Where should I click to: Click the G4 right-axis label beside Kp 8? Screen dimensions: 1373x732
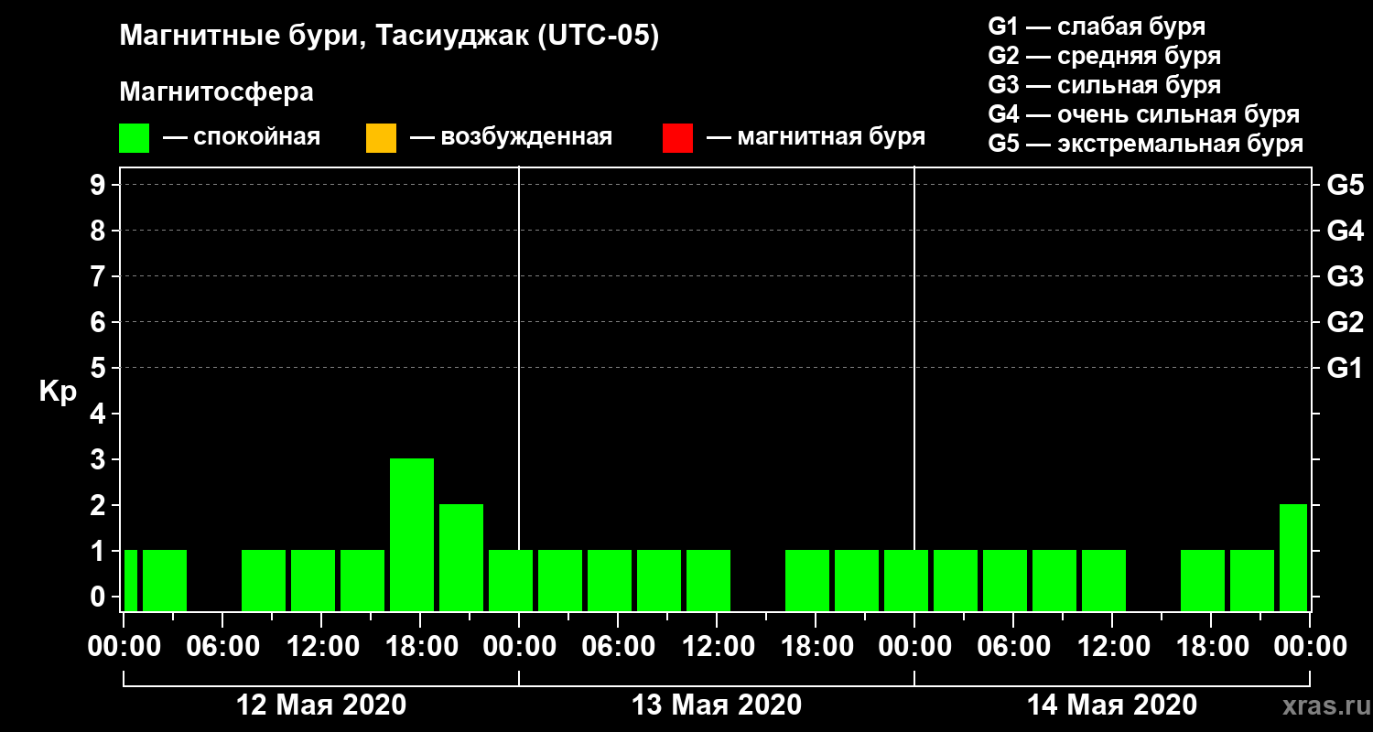1345,231
